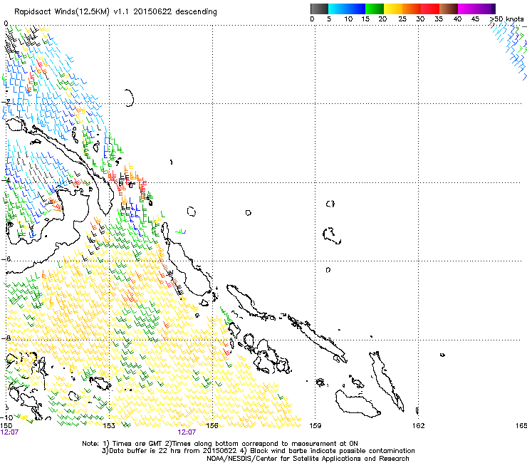Click the gray 0-5 knots color swatch

pos(319,9)
